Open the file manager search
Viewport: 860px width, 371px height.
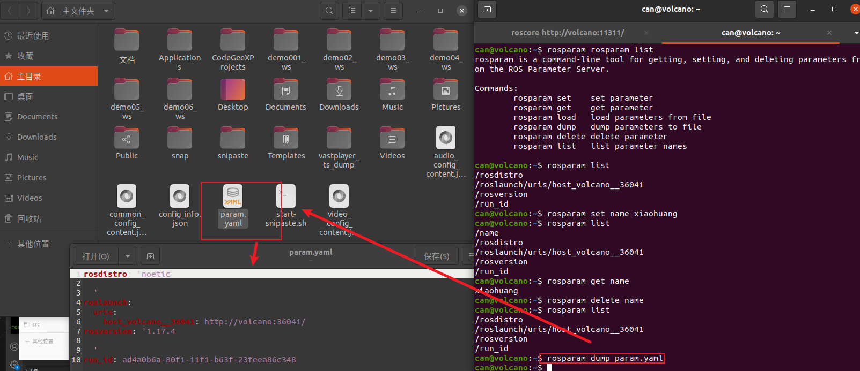pos(329,11)
